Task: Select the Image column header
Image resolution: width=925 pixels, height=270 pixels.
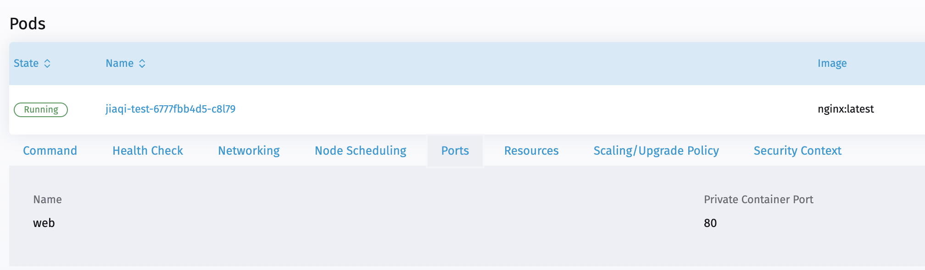Action: [832, 64]
